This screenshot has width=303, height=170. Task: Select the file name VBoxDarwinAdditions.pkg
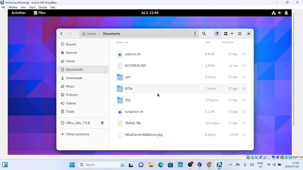143,135
